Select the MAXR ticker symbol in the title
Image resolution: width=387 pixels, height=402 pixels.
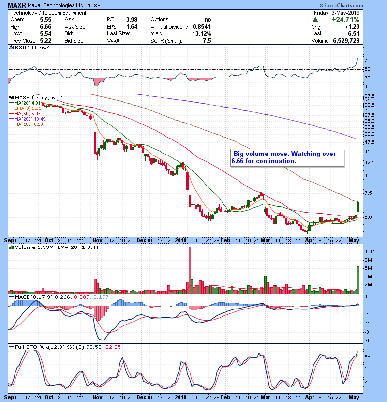coord(17,5)
